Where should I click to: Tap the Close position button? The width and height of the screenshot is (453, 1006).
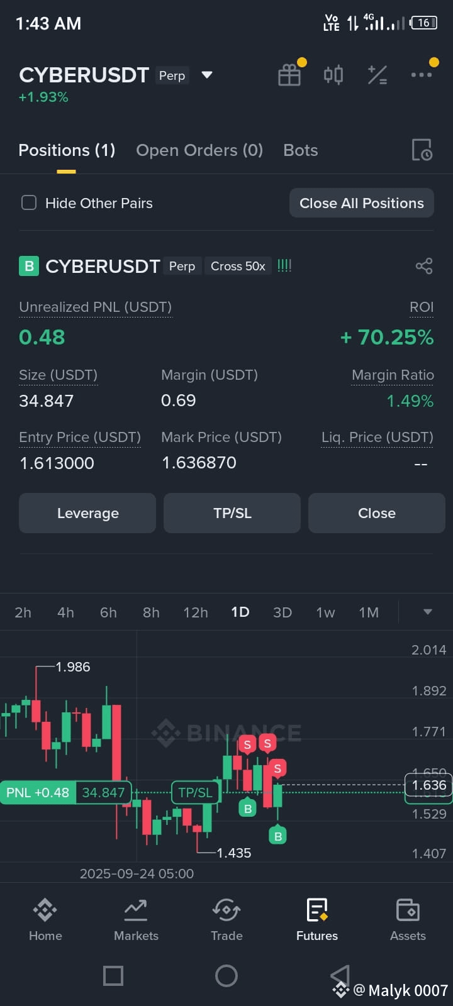click(x=377, y=513)
